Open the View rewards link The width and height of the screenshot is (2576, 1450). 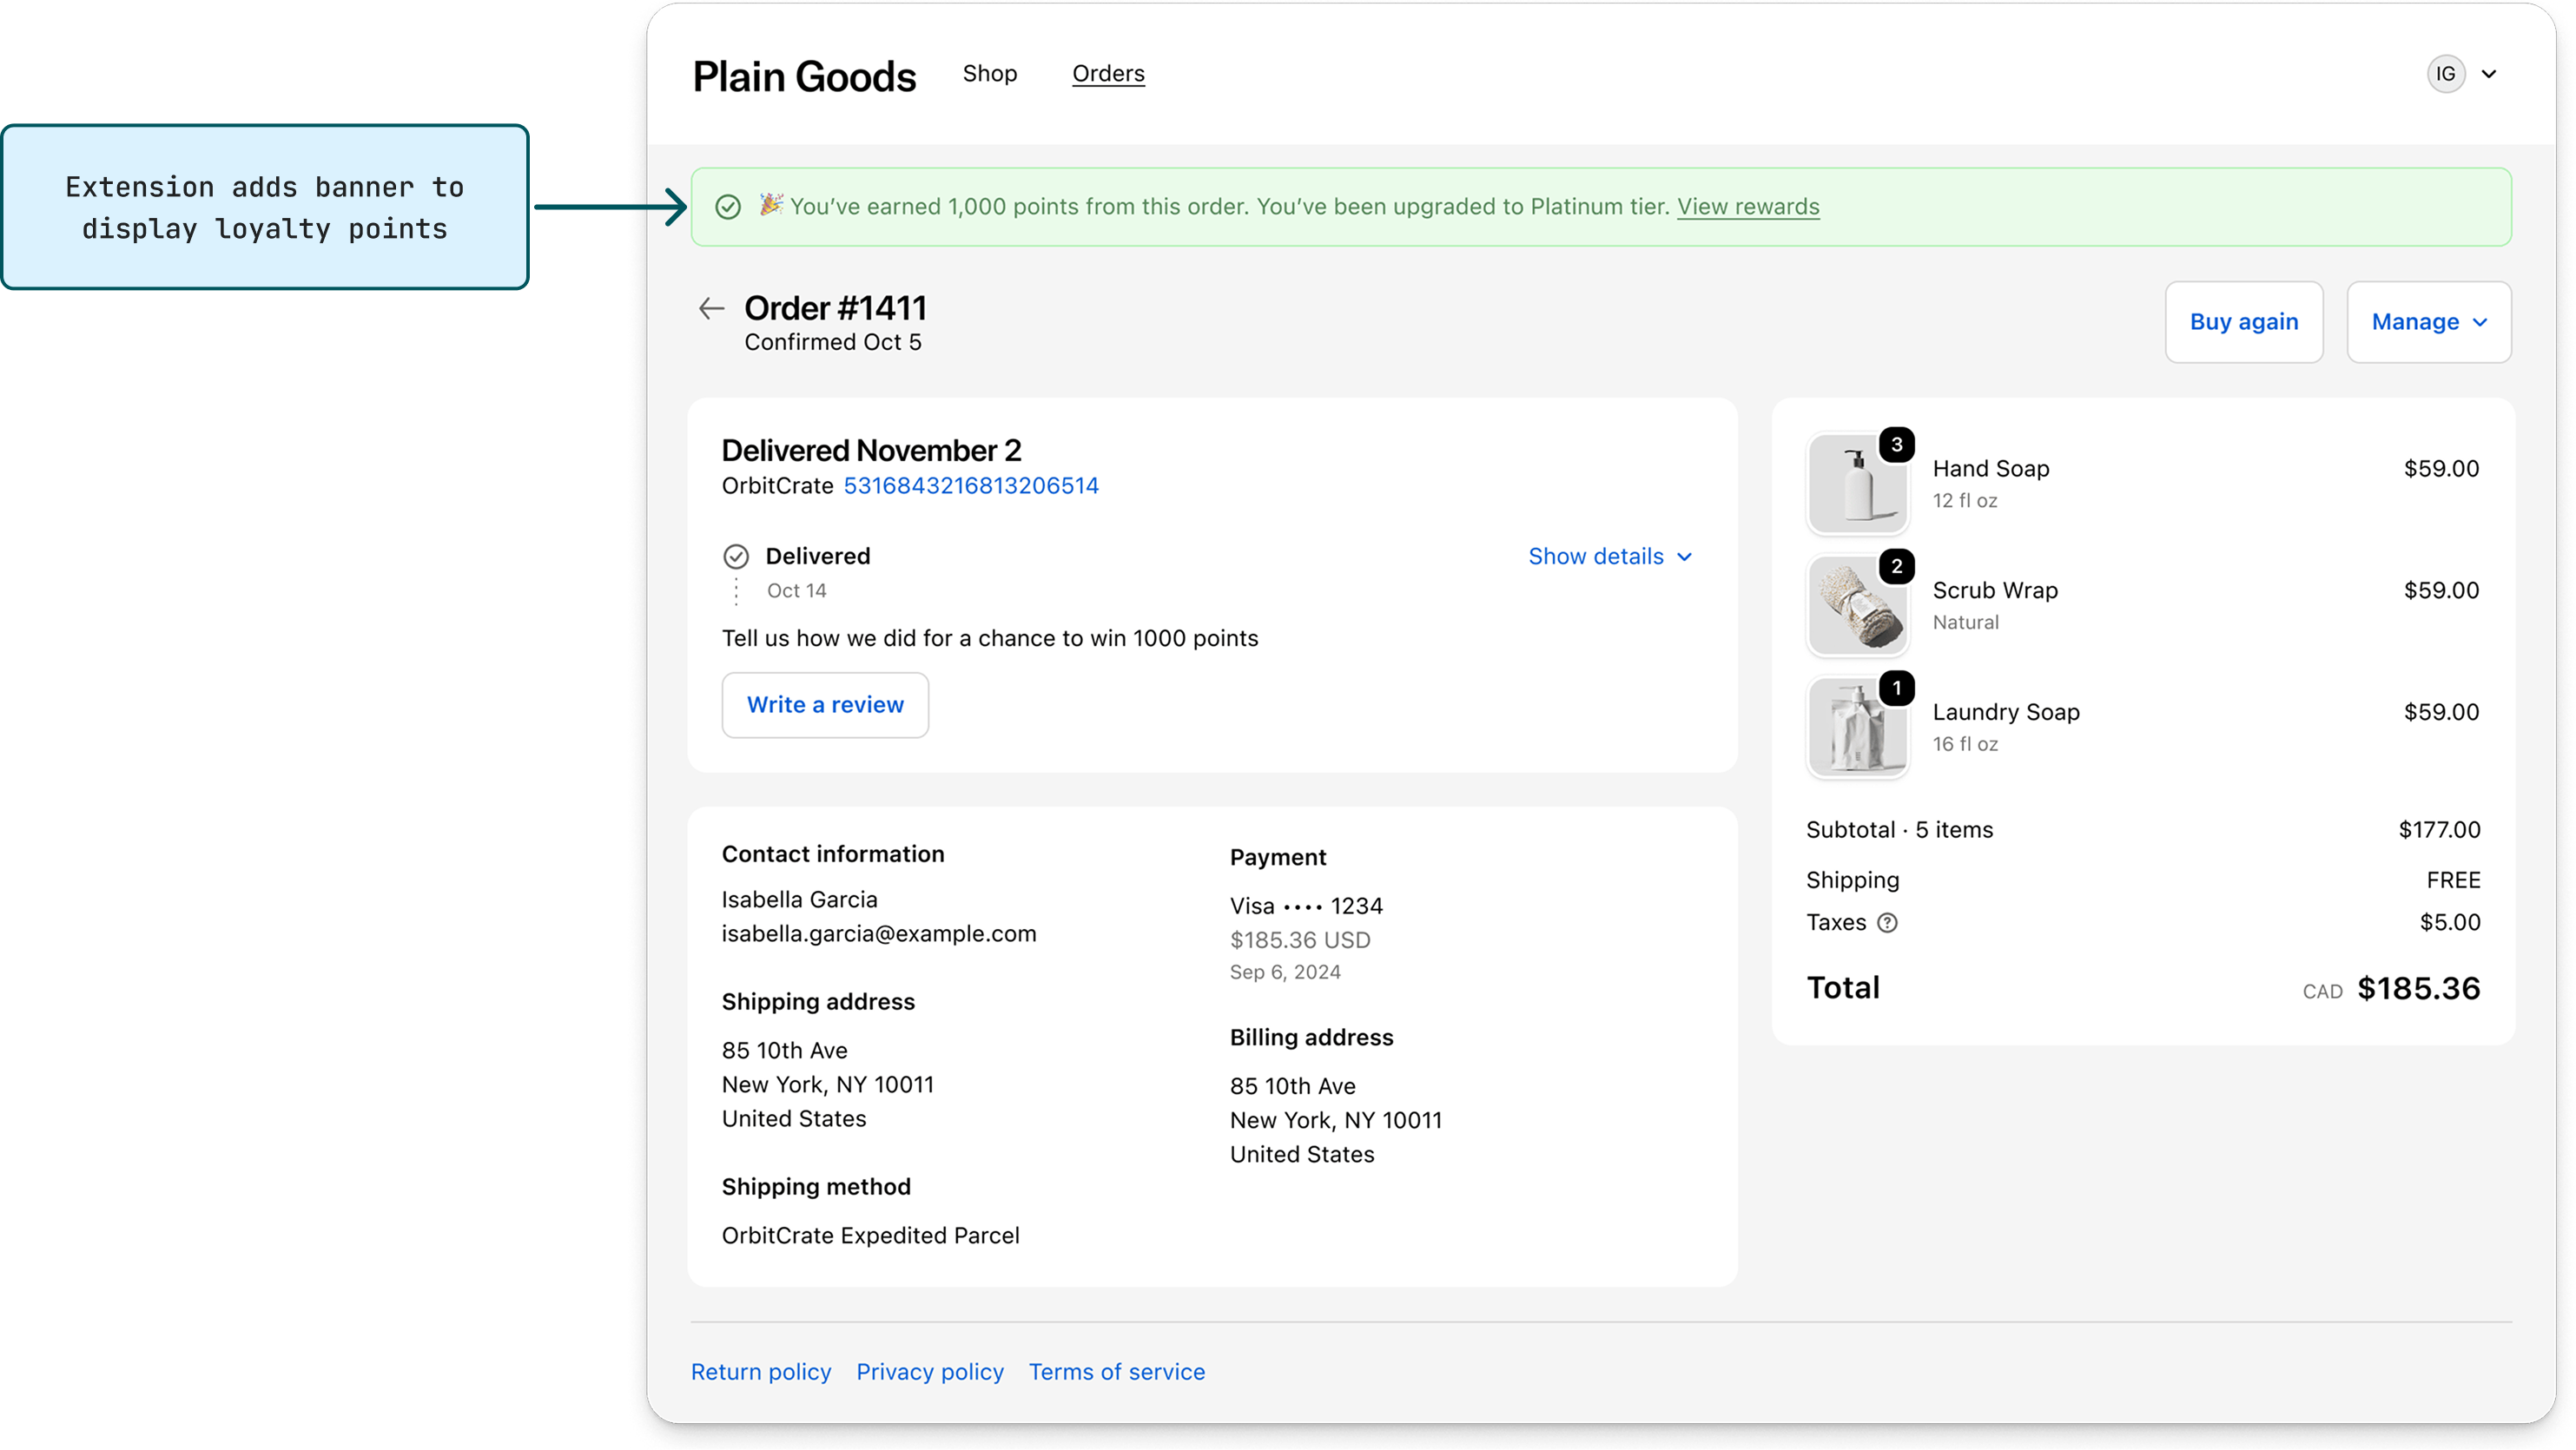tap(1748, 206)
